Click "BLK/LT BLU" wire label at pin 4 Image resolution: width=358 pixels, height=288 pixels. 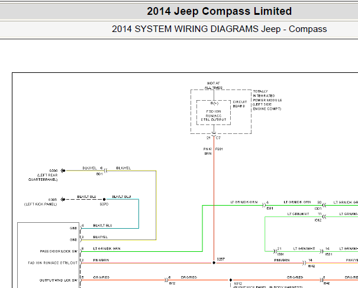[102, 226]
